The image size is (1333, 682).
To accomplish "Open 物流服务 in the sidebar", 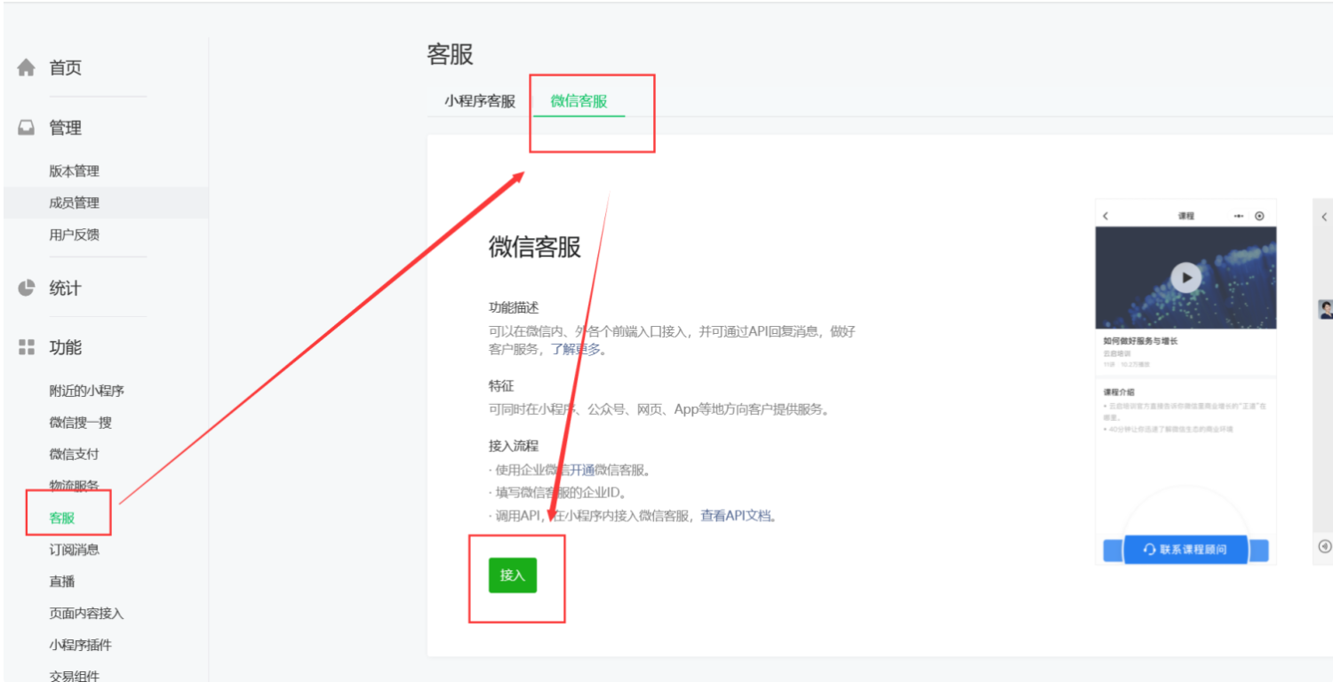I will point(74,486).
